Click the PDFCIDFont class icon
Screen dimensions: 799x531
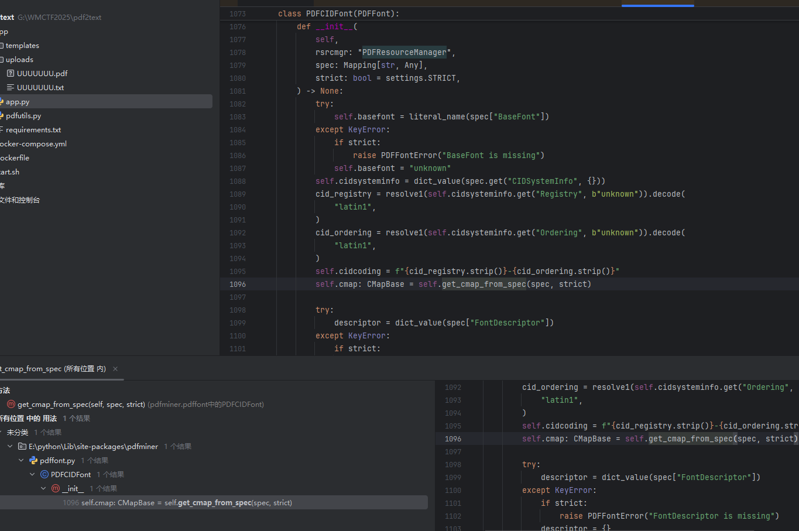tap(44, 474)
